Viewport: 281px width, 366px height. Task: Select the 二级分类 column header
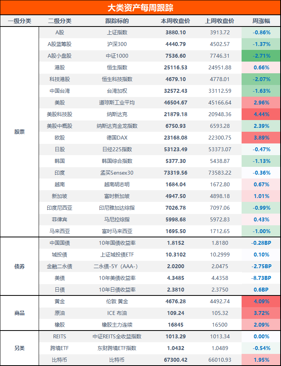60,21
